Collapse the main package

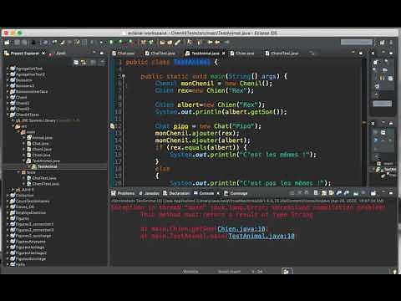click(18, 132)
